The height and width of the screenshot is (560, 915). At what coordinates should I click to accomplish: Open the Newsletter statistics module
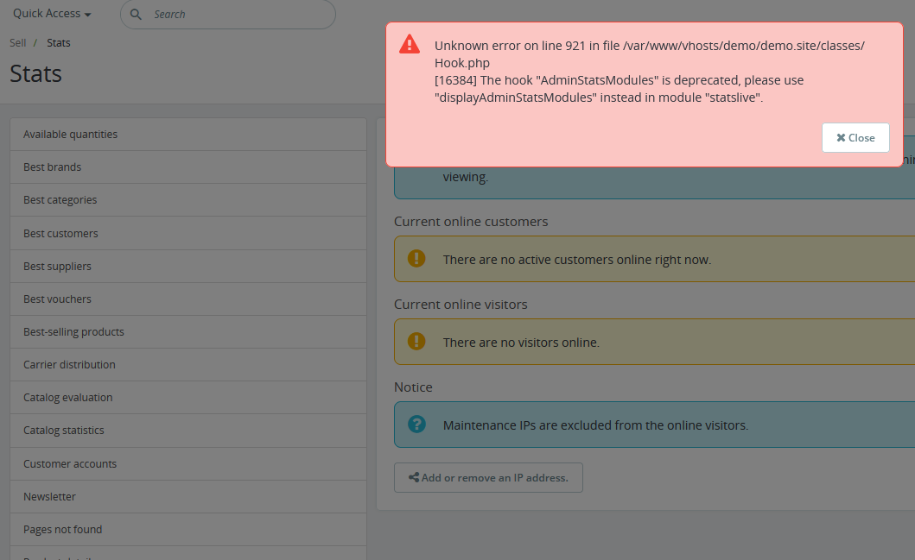click(49, 496)
